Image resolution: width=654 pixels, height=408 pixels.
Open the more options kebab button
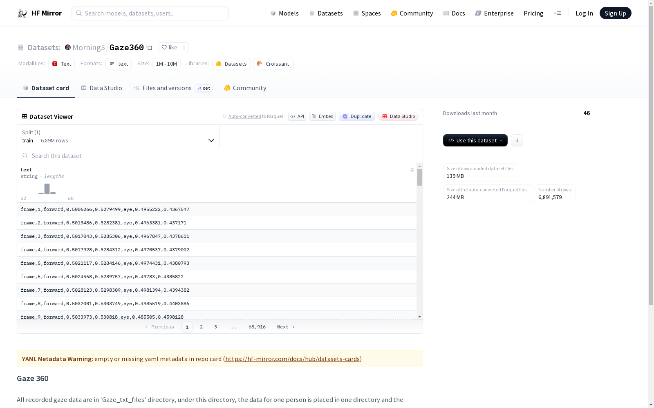(517, 140)
